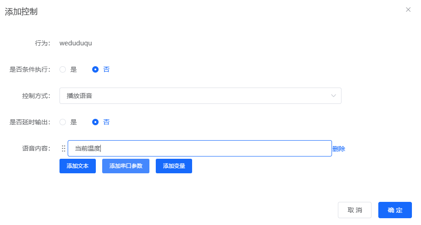The width and height of the screenshot is (421, 225).
Task: Cancel the dialog with 取消
Action: pos(354,210)
